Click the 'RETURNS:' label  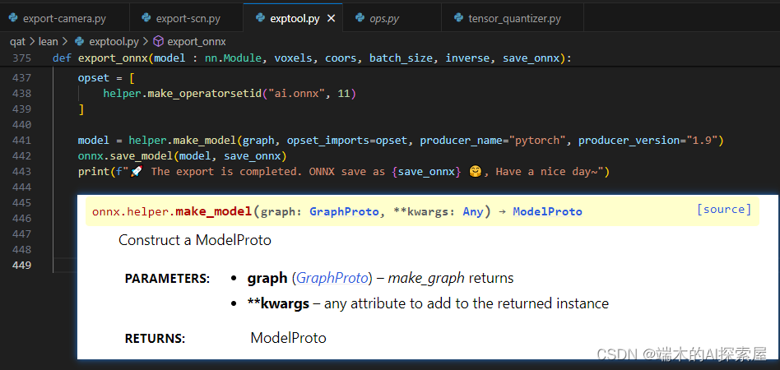tap(155, 339)
